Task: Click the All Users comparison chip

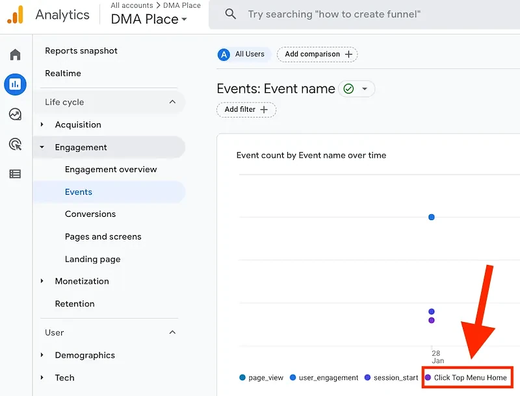Action: (x=244, y=55)
